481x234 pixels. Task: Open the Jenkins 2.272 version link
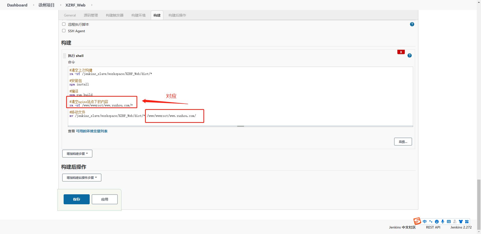point(461,227)
